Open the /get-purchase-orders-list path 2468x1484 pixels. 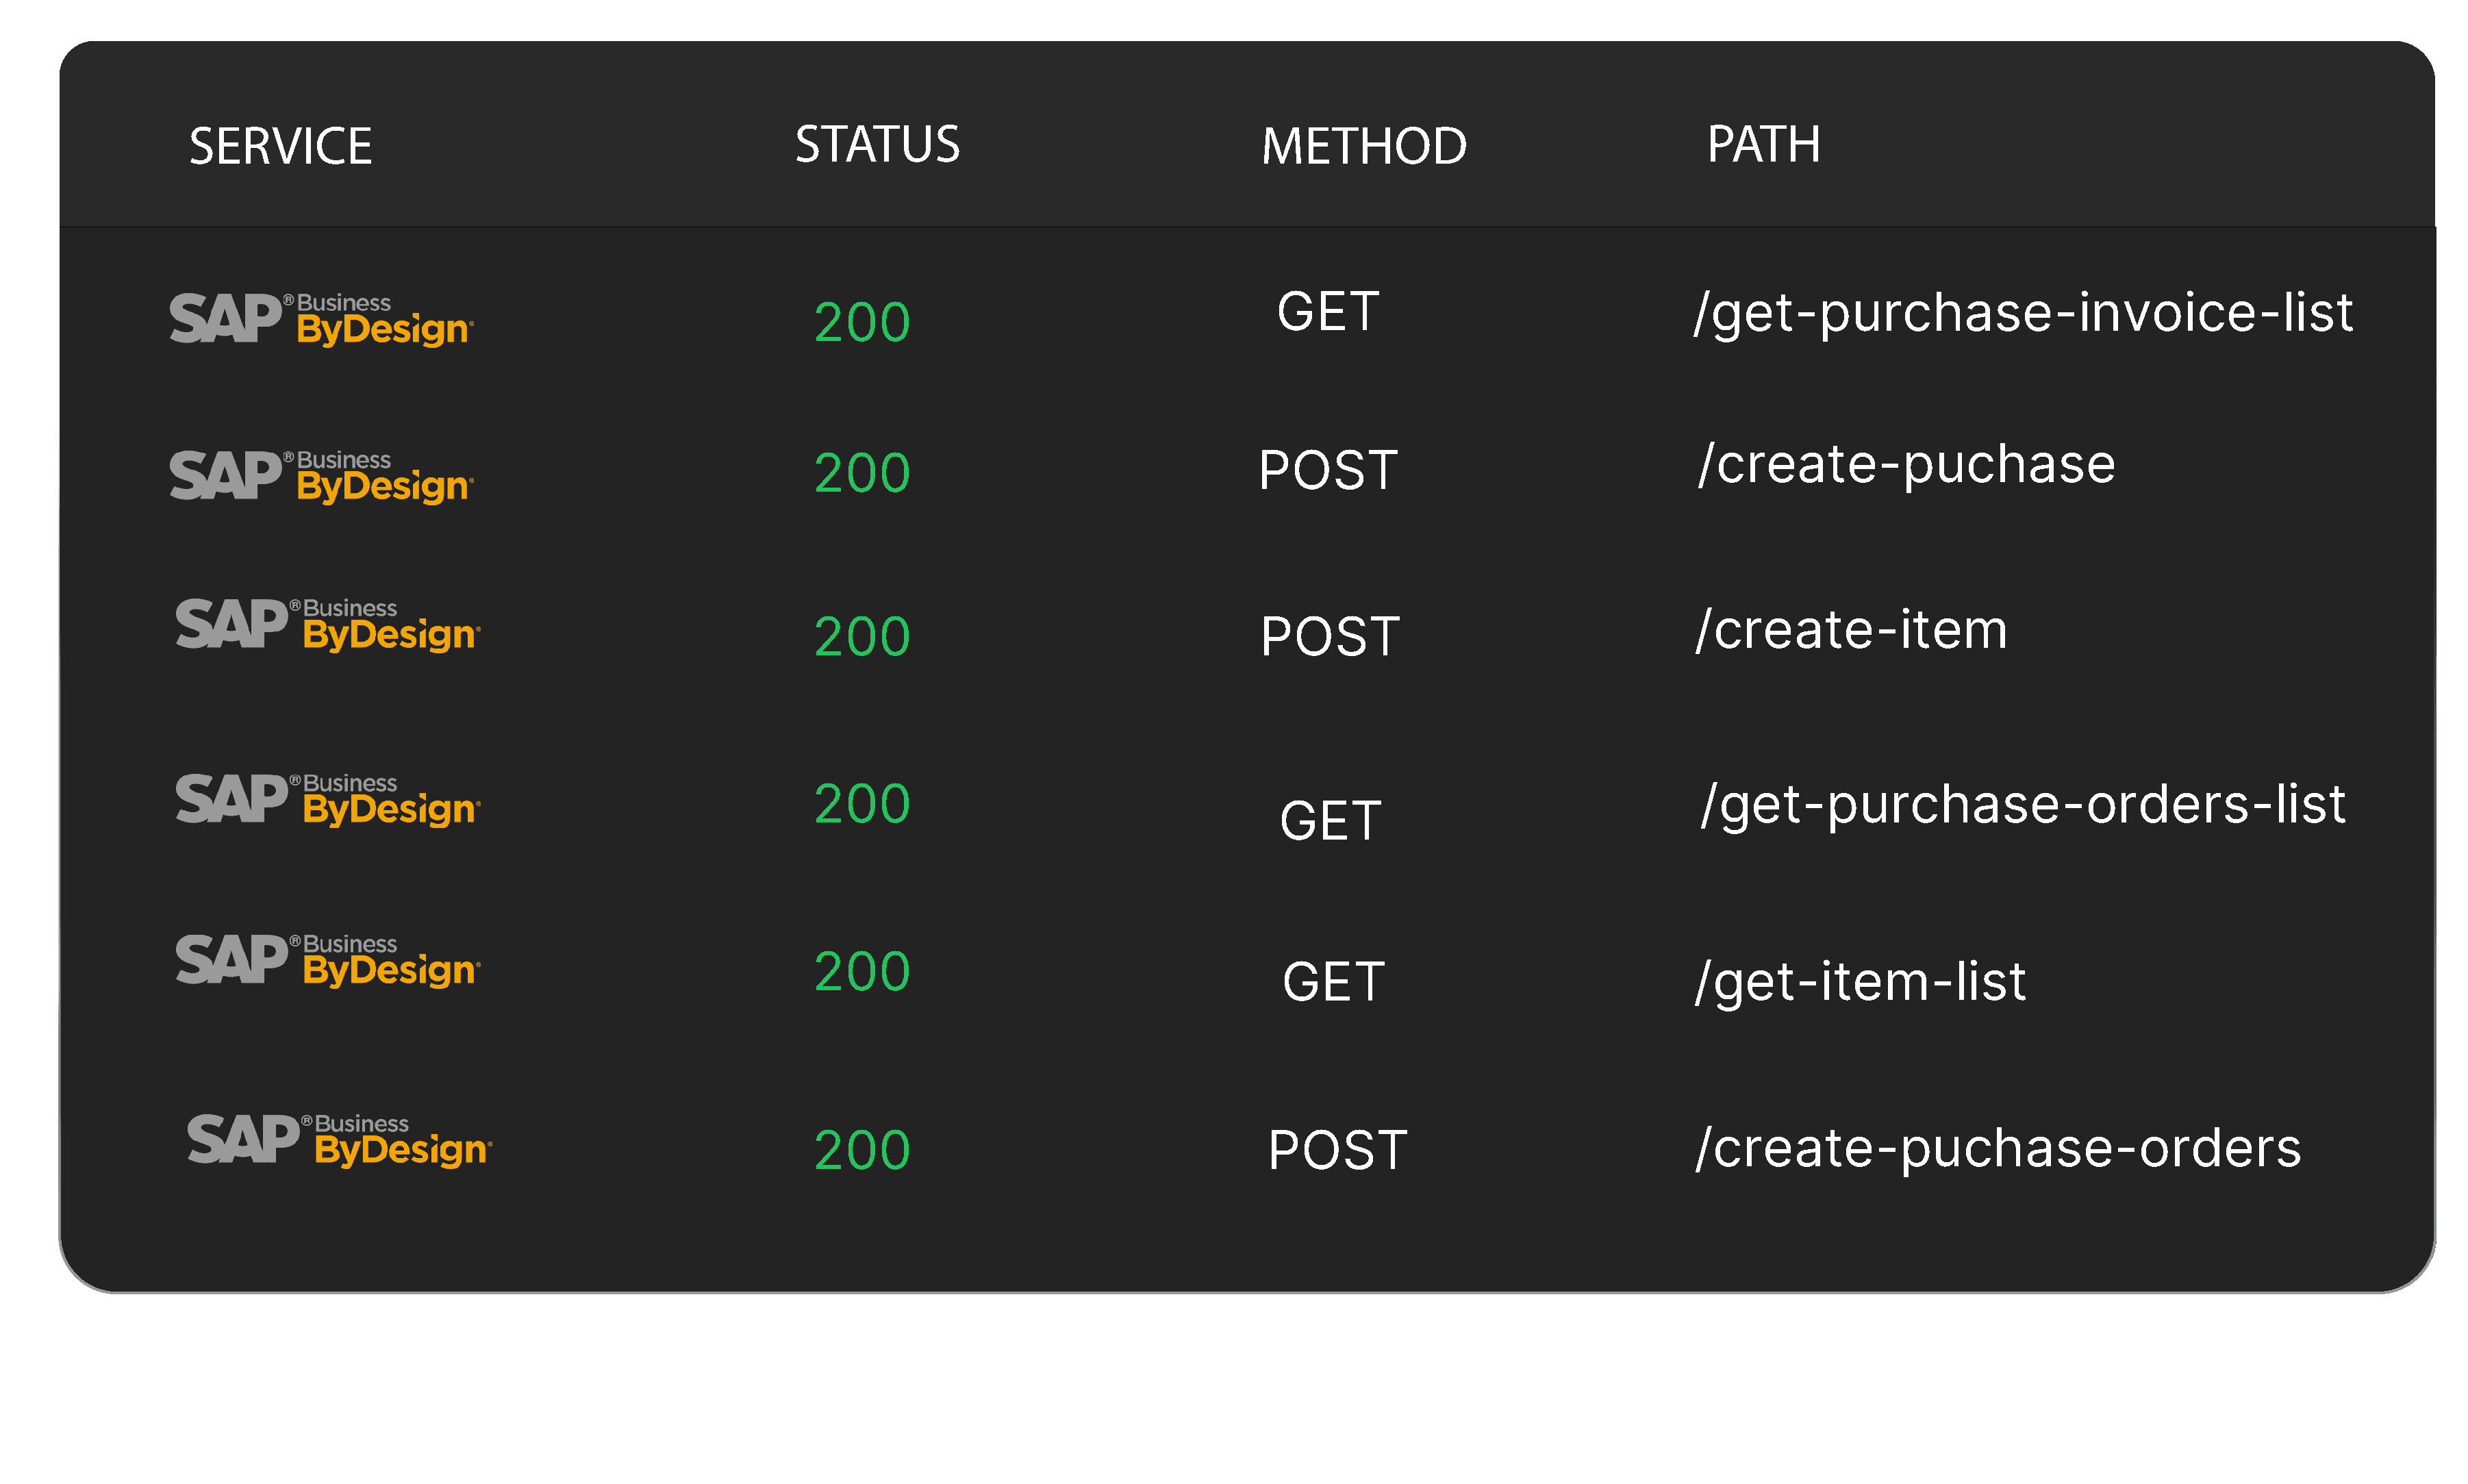click(2022, 805)
